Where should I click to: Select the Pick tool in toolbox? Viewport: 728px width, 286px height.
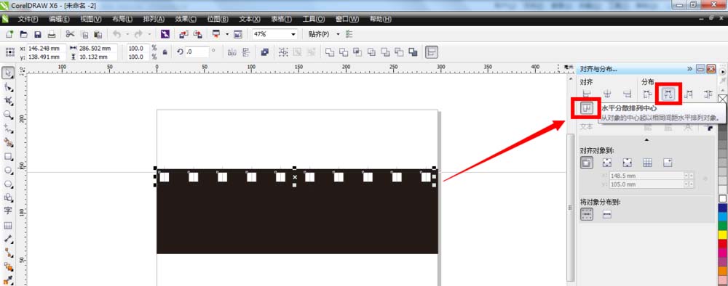pos(8,73)
